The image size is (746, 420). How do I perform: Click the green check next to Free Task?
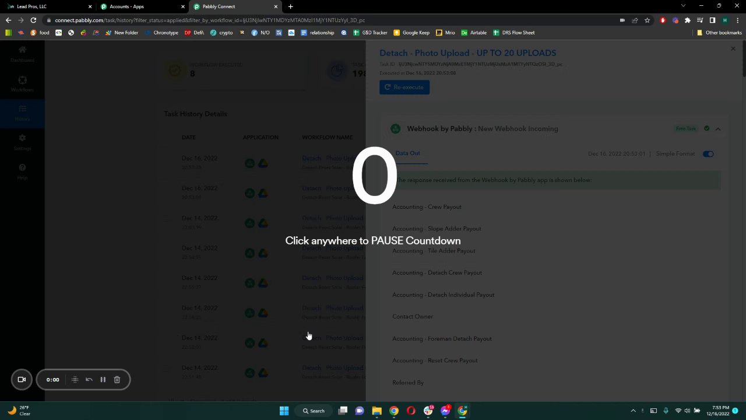[x=706, y=128]
